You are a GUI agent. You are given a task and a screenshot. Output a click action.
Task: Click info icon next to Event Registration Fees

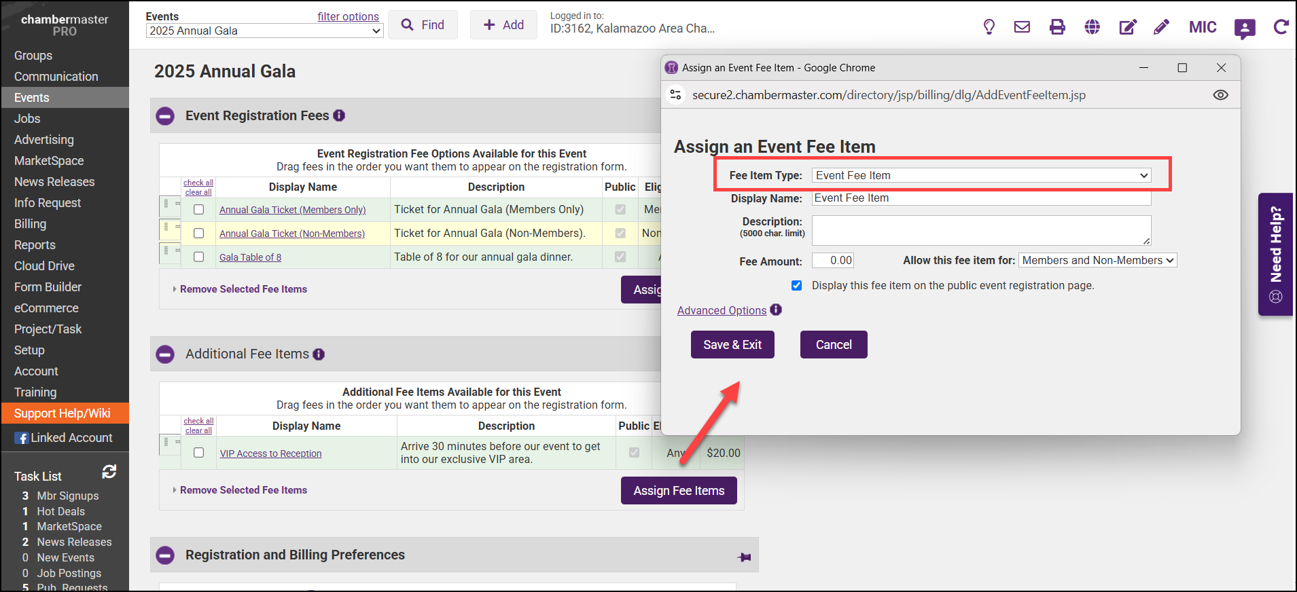click(x=339, y=115)
